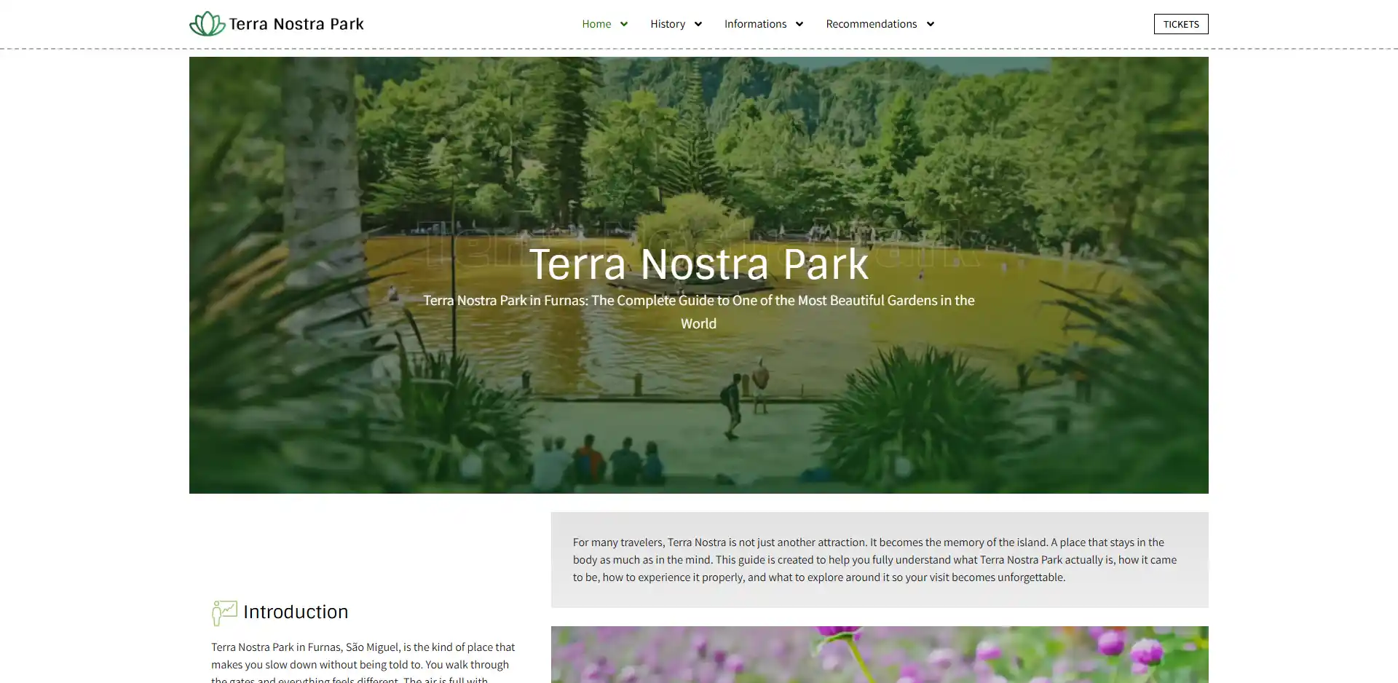
Task: Click the presenter icon beside Introduction
Action: coord(224,612)
